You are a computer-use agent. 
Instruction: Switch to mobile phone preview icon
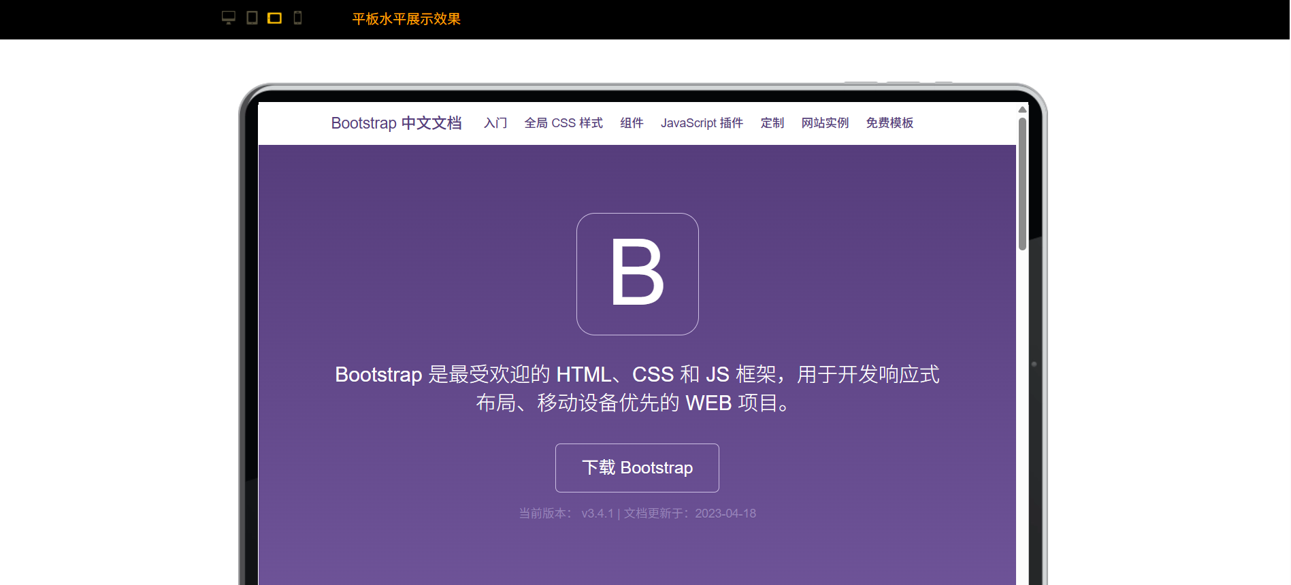click(x=297, y=18)
